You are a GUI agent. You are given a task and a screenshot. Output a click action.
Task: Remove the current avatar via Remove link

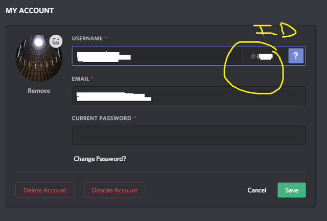39,91
